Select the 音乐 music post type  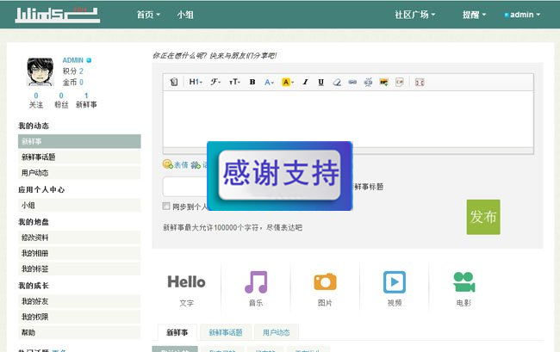(x=256, y=289)
